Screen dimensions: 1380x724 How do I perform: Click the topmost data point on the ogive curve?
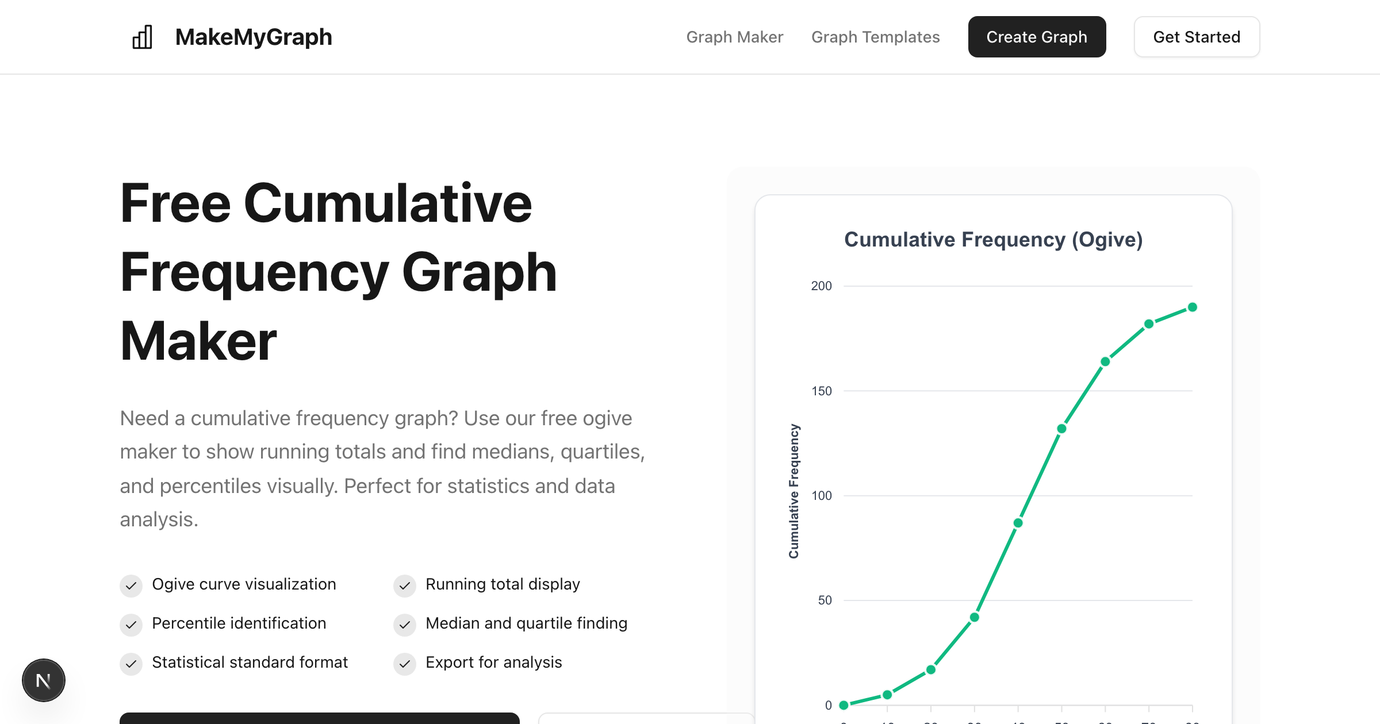1193,307
